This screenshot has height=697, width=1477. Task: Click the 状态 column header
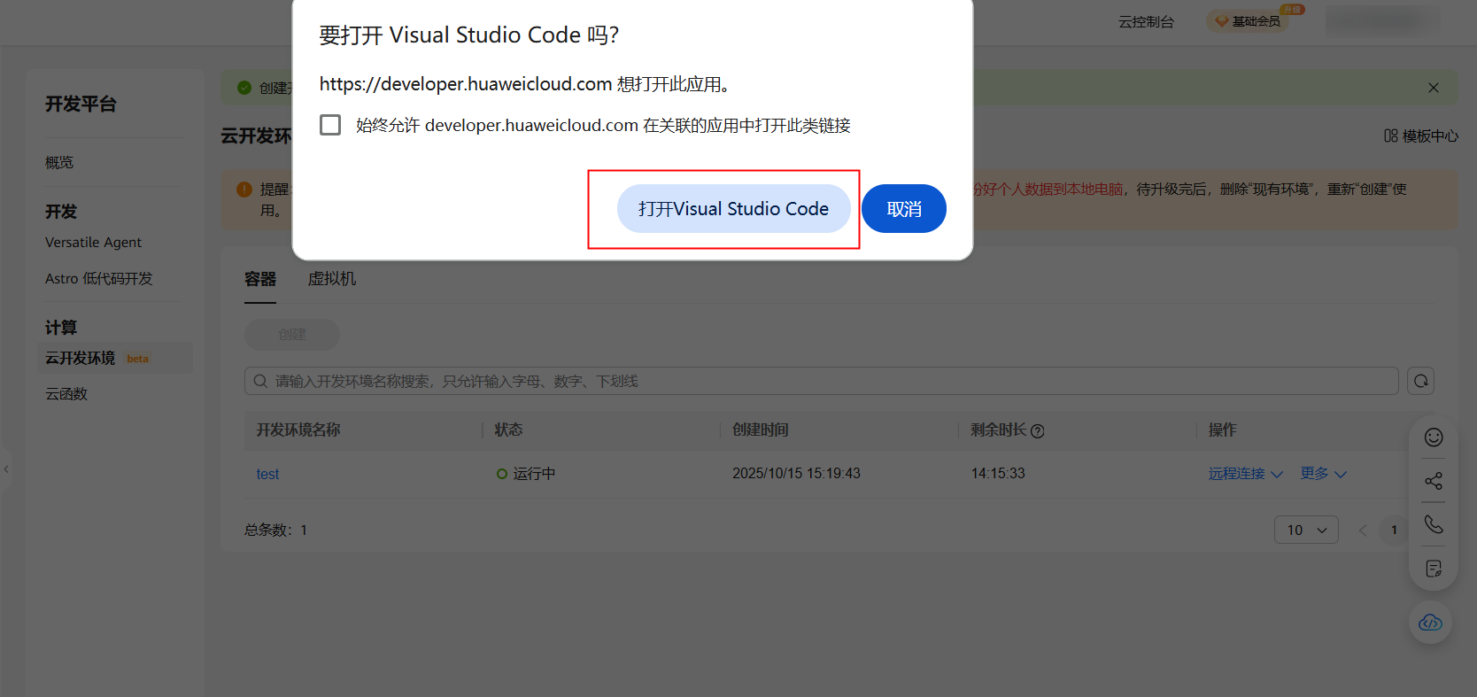508,430
